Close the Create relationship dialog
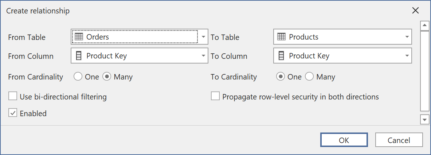This screenshot has width=431, height=155. [x=415, y=11]
